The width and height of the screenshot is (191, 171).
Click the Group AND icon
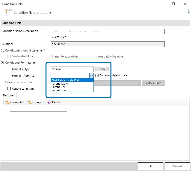(x=8, y=102)
